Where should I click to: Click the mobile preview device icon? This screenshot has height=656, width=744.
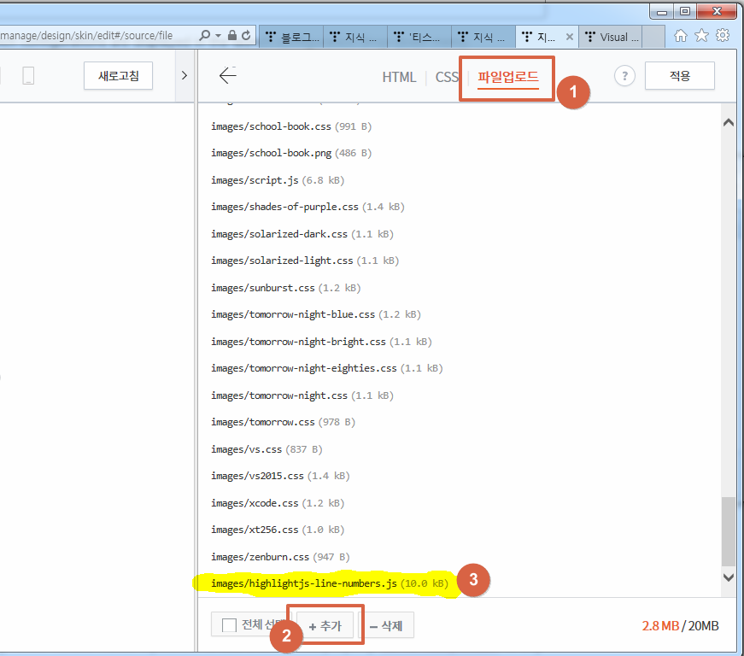pyautogui.click(x=28, y=75)
